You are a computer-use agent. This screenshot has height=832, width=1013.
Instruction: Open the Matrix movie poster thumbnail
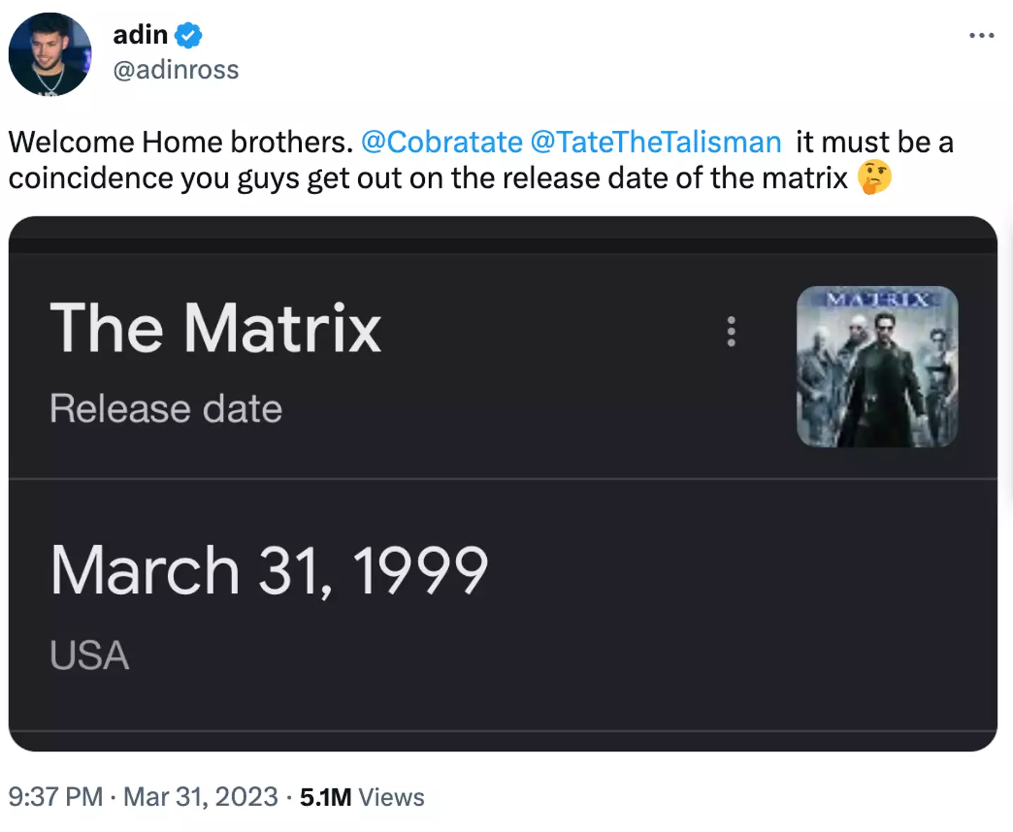[x=877, y=366]
